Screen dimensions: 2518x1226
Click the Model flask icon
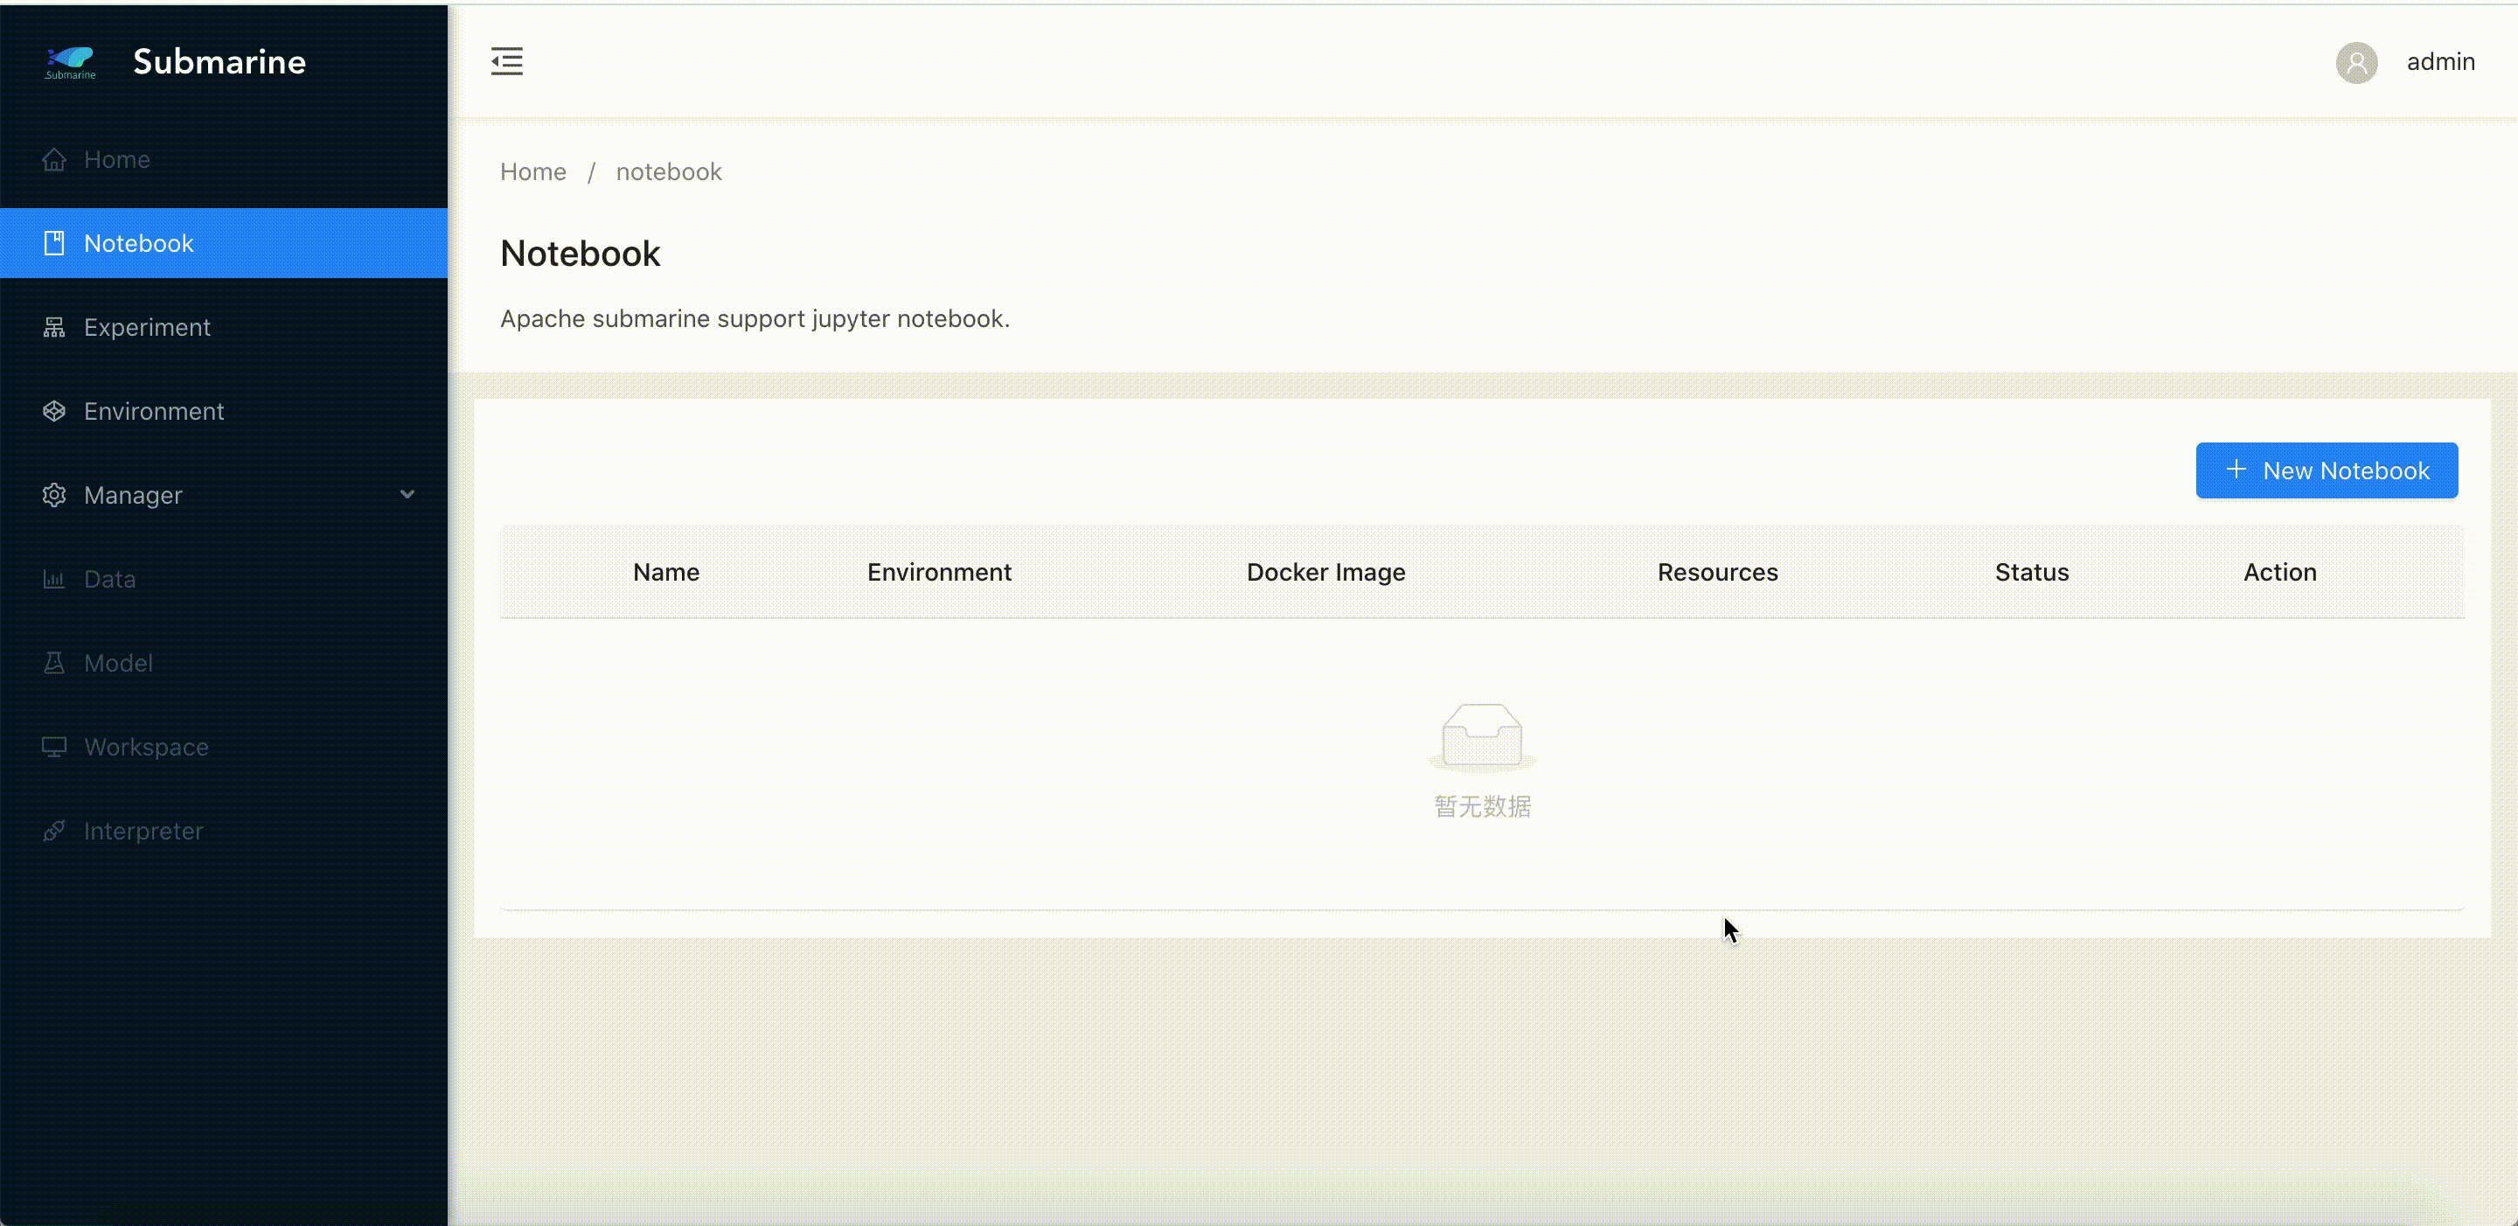pyautogui.click(x=53, y=664)
